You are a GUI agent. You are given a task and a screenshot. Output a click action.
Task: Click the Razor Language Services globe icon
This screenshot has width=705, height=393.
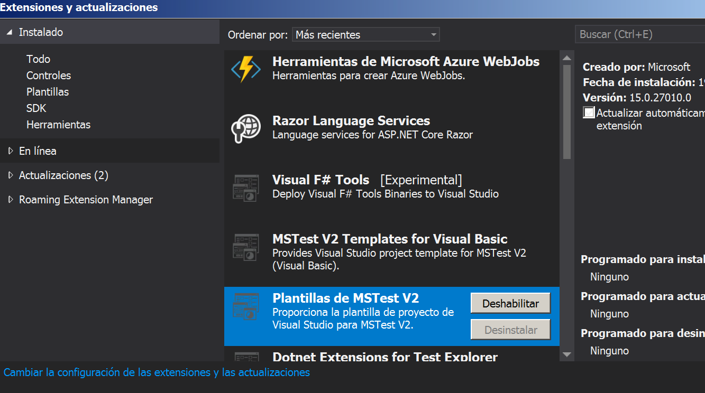pyautogui.click(x=246, y=128)
